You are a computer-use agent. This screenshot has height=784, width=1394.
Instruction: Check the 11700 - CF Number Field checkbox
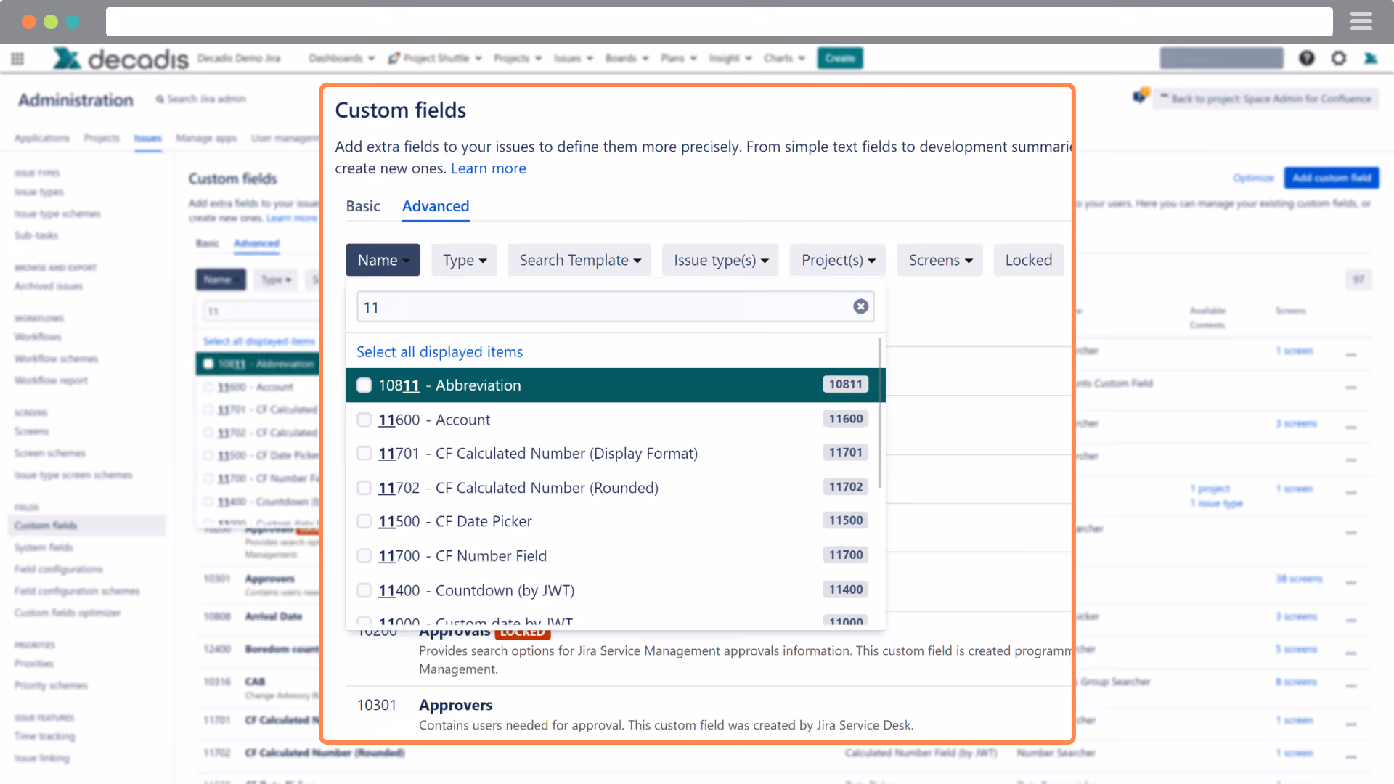pyautogui.click(x=364, y=556)
